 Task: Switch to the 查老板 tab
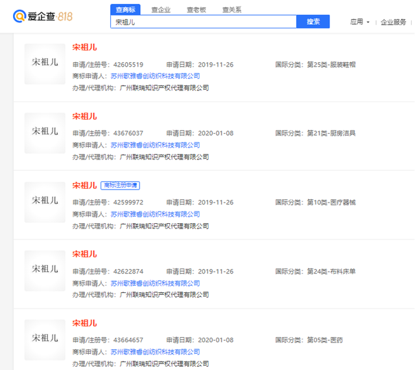196,10
